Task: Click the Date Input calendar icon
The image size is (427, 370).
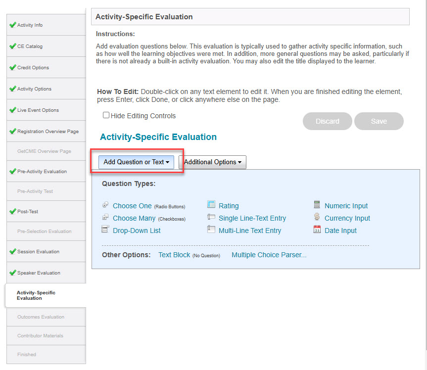Action: (x=317, y=229)
